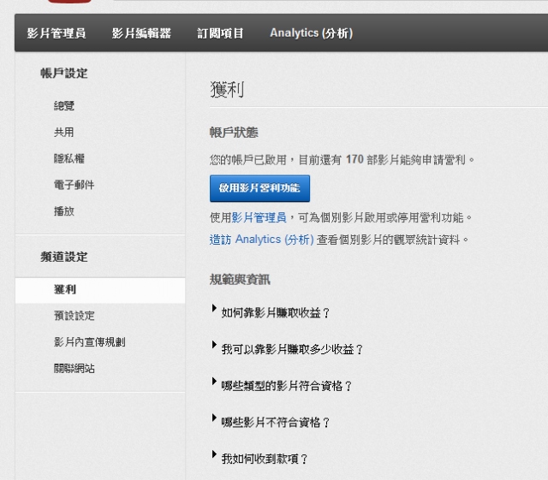Open 播放 settings in sidebar

(64, 211)
